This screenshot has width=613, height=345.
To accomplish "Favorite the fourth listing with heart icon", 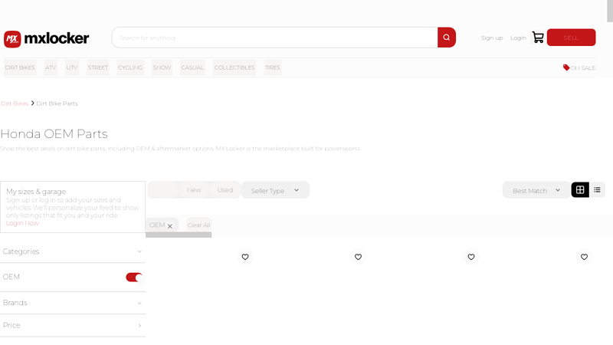I will [584, 257].
